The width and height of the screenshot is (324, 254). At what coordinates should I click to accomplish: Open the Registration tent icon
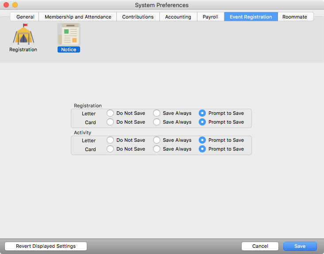[x=23, y=35]
